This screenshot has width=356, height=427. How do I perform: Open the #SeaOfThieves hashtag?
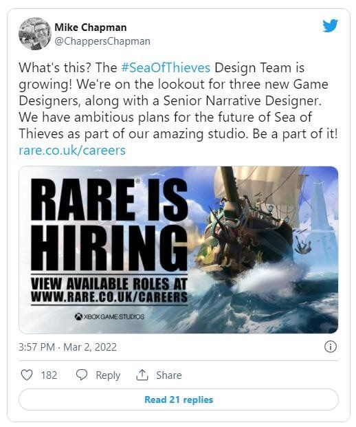click(x=166, y=67)
